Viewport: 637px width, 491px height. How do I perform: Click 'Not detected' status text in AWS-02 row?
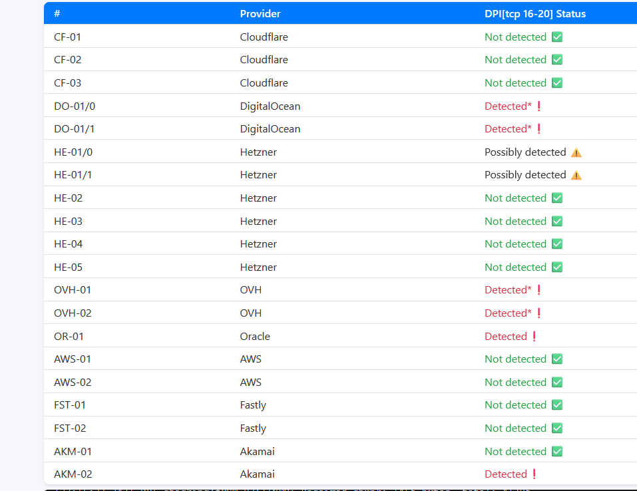pyautogui.click(x=515, y=382)
